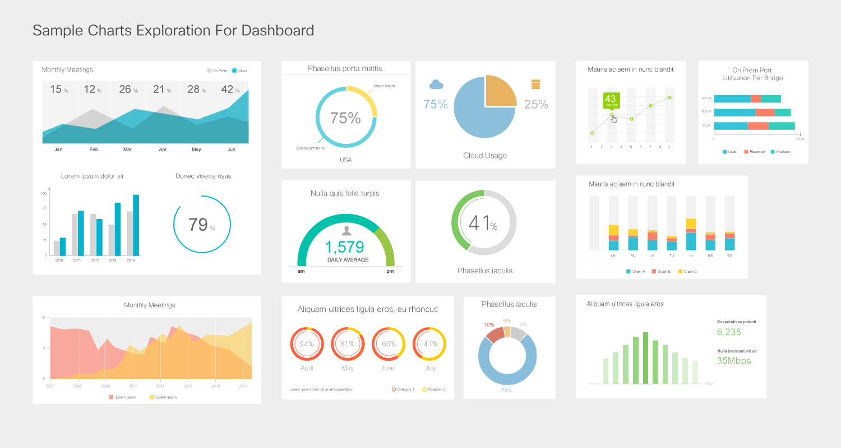Select the Jun label on the Monthly Meetings axis
The image size is (841, 448).
231,150
